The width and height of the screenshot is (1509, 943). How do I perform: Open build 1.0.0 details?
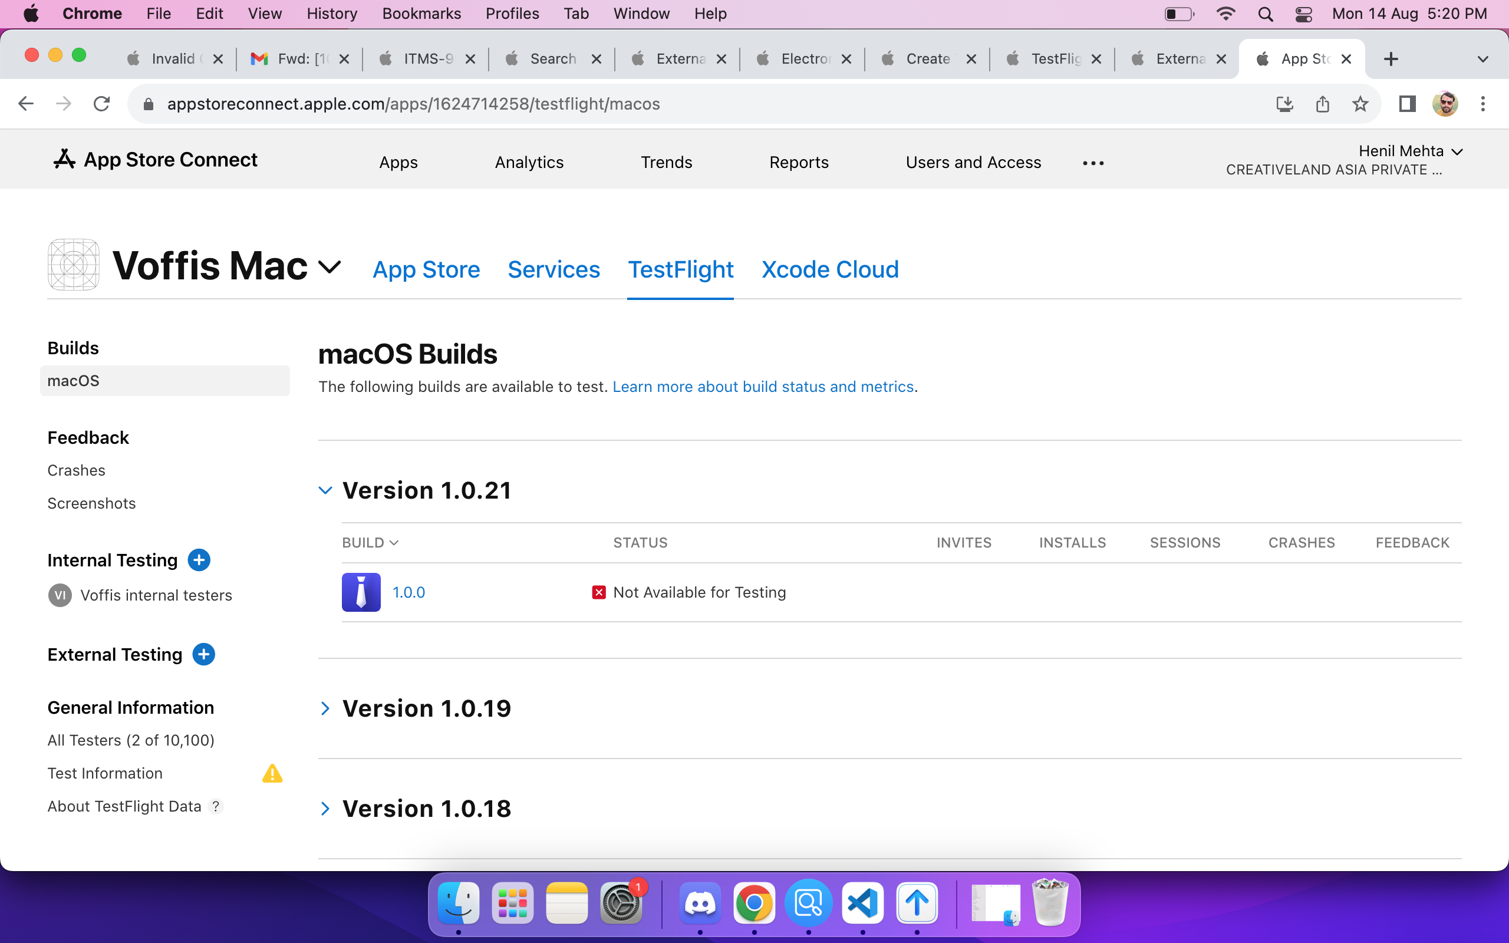(x=408, y=592)
